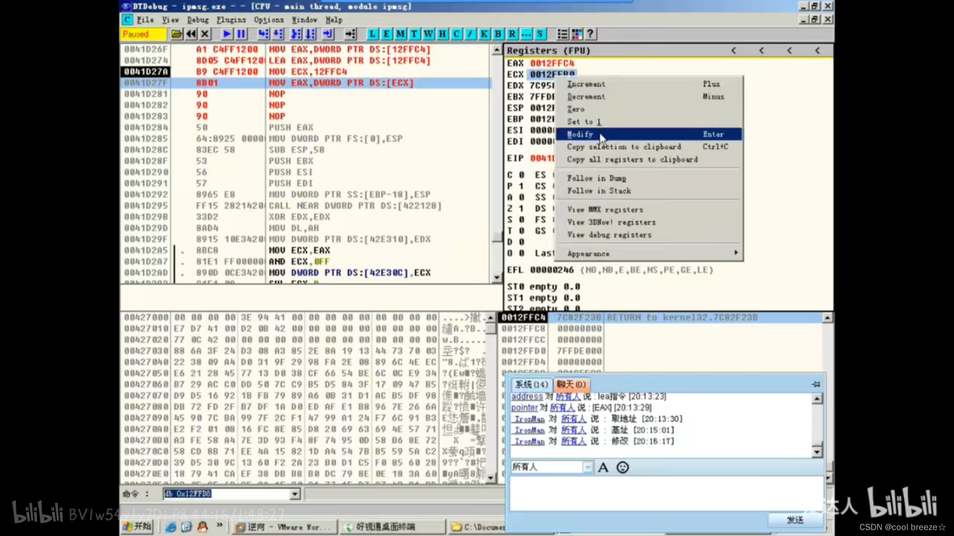
Task: Click the Trace Over toolbar icon
Action: pos(311,34)
